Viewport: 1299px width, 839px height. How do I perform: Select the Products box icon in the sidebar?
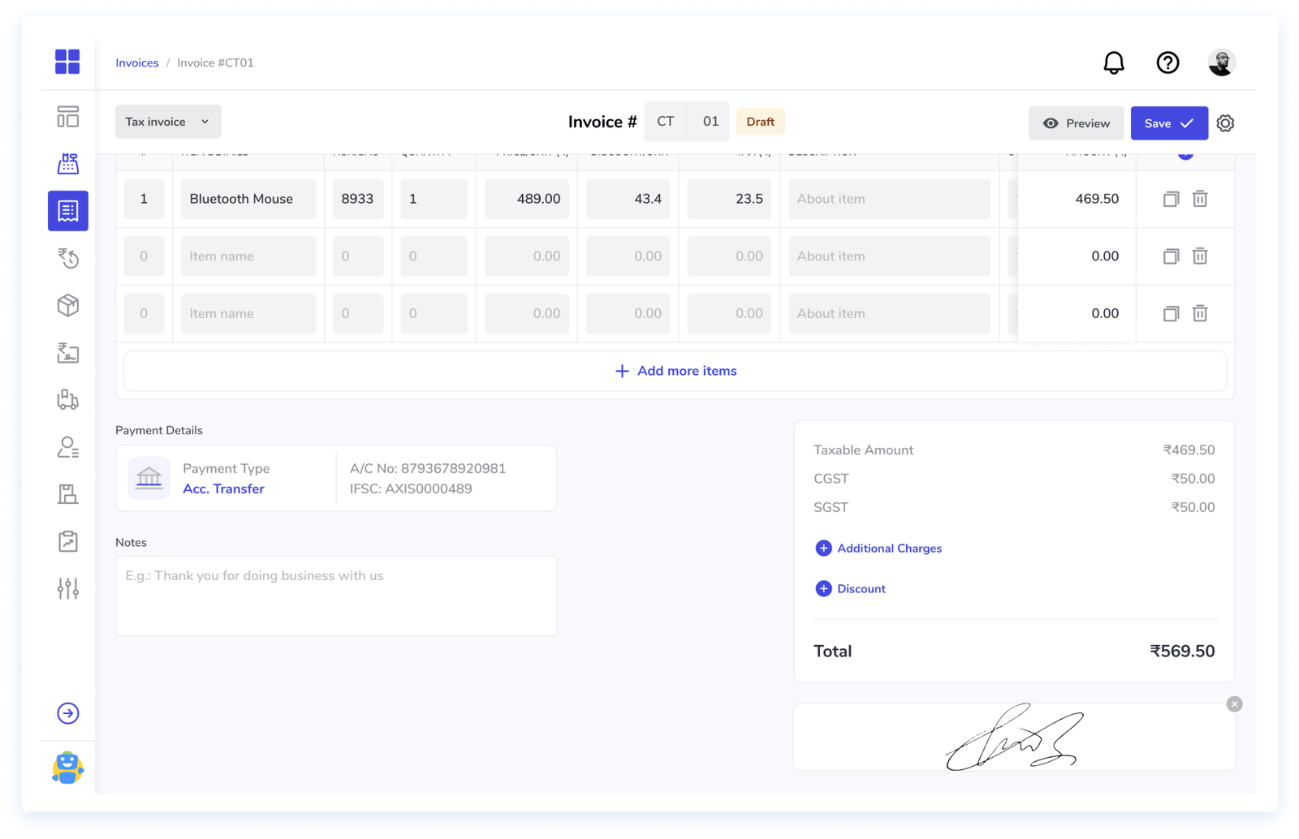pyautogui.click(x=67, y=306)
